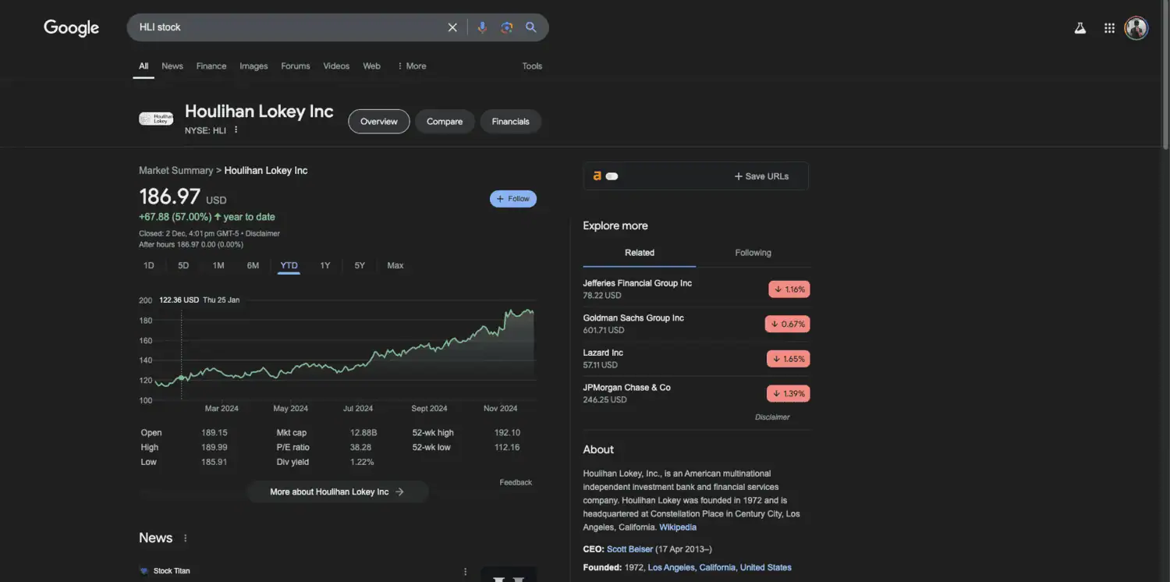
Task: Open options dots beside NYSE: HLI
Action: [236, 130]
